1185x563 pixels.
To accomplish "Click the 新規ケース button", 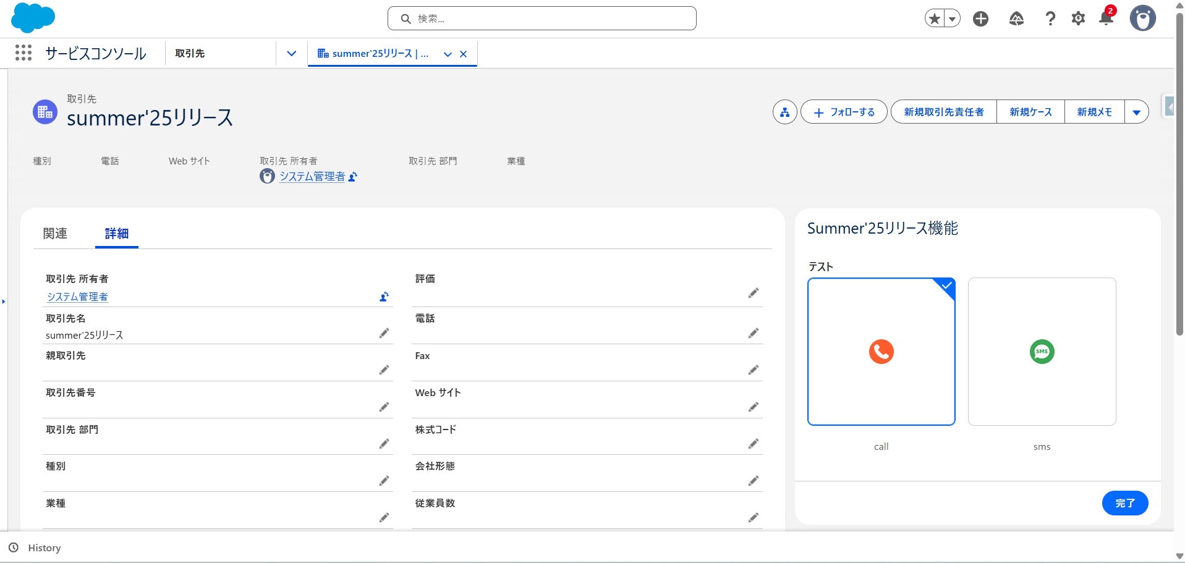I will (1030, 112).
